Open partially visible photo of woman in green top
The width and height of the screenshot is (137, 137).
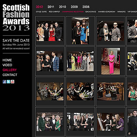pyautogui.click(x=132, y=91)
